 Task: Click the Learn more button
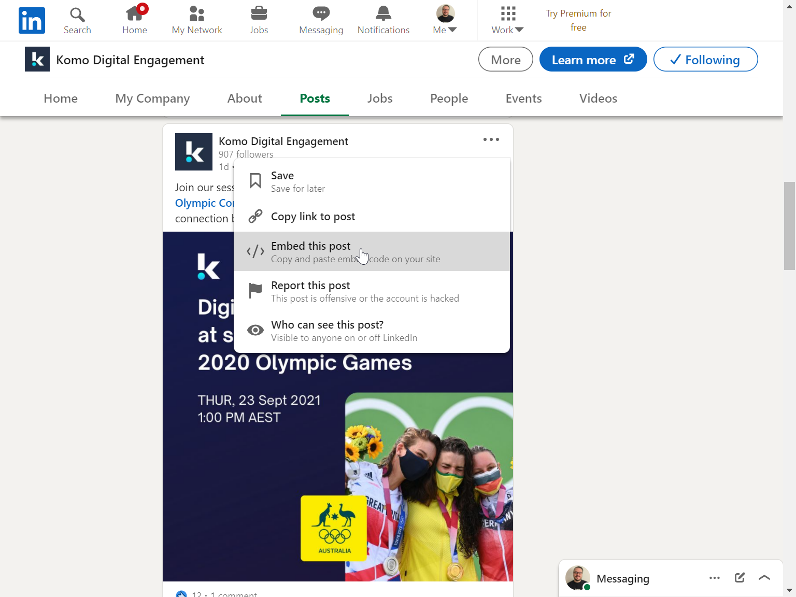click(x=593, y=59)
